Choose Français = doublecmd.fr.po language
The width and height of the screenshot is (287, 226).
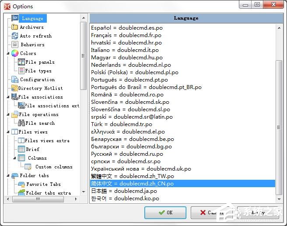(x=182, y=35)
